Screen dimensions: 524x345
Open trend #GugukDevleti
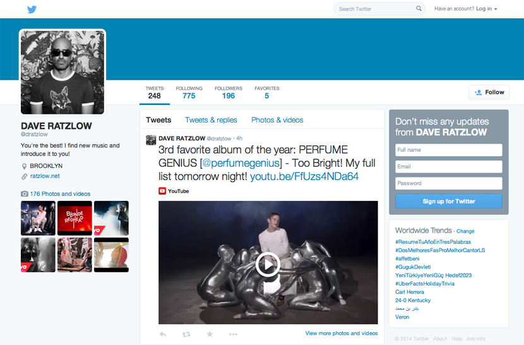[x=413, y=267]
